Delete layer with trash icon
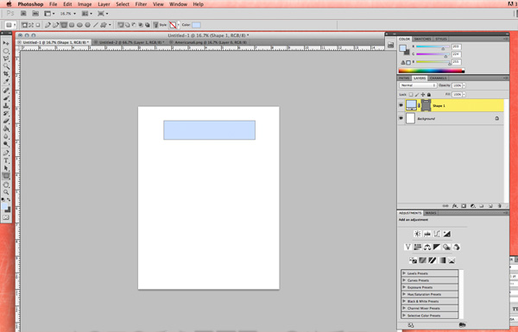This screenshot has height=332, width=518. pyautogui.click(x=499, y=206)
